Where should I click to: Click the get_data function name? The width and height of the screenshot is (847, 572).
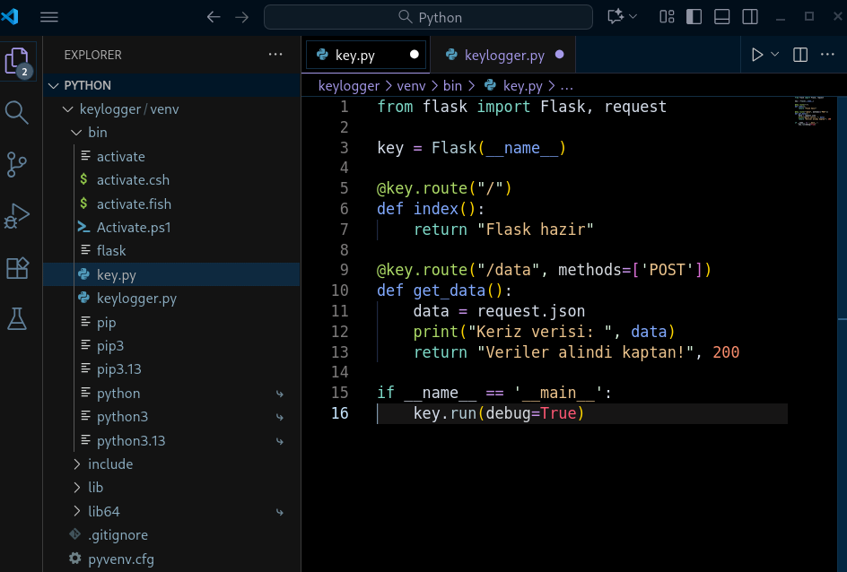point(449,290)
